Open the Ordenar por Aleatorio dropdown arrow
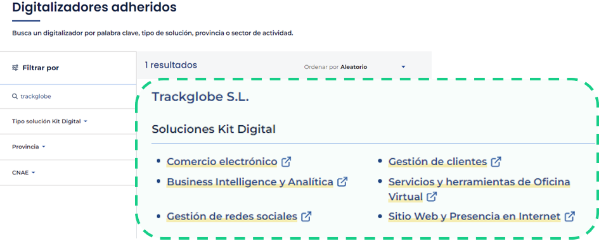This screenshot has height=246, width=606. coord(403,67)
